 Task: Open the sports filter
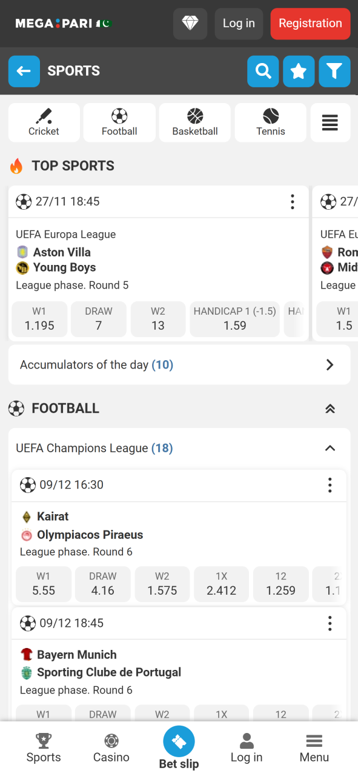(334, 71)
